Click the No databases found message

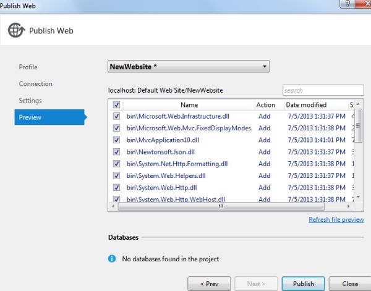pyautogui.click(x=171, y=259)
